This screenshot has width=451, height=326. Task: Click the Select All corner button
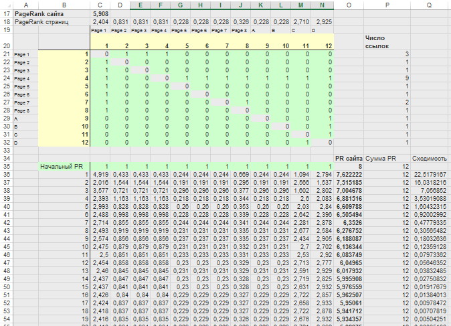pos(5,4)
